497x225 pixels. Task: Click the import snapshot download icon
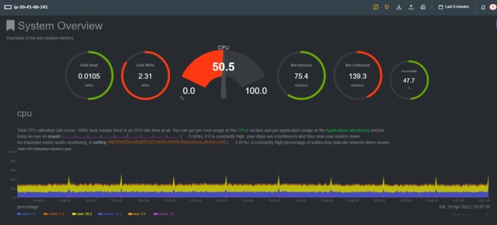pyautogui.click(x=399, y=7)
